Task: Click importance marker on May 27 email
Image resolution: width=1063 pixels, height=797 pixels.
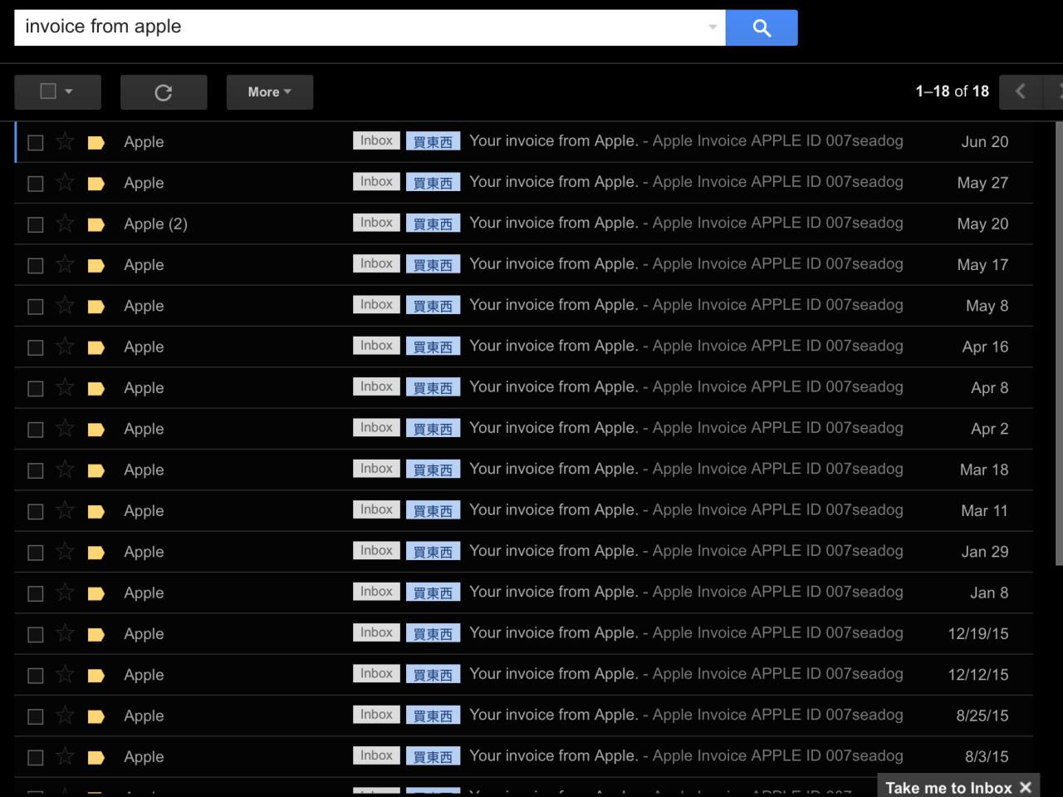Action: pos(96,184)
